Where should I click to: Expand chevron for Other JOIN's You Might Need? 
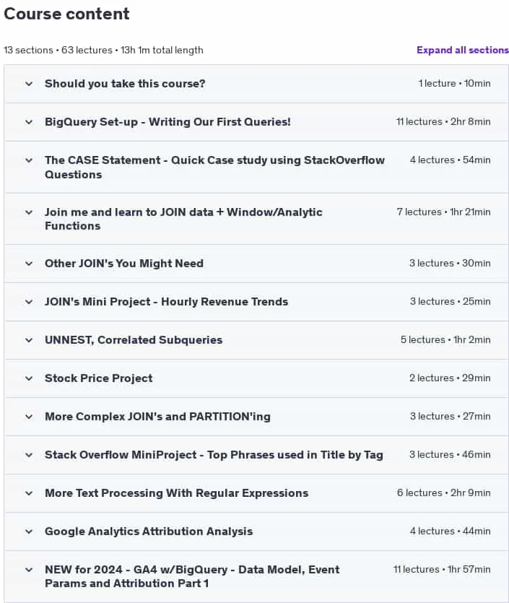coord(29,264)
